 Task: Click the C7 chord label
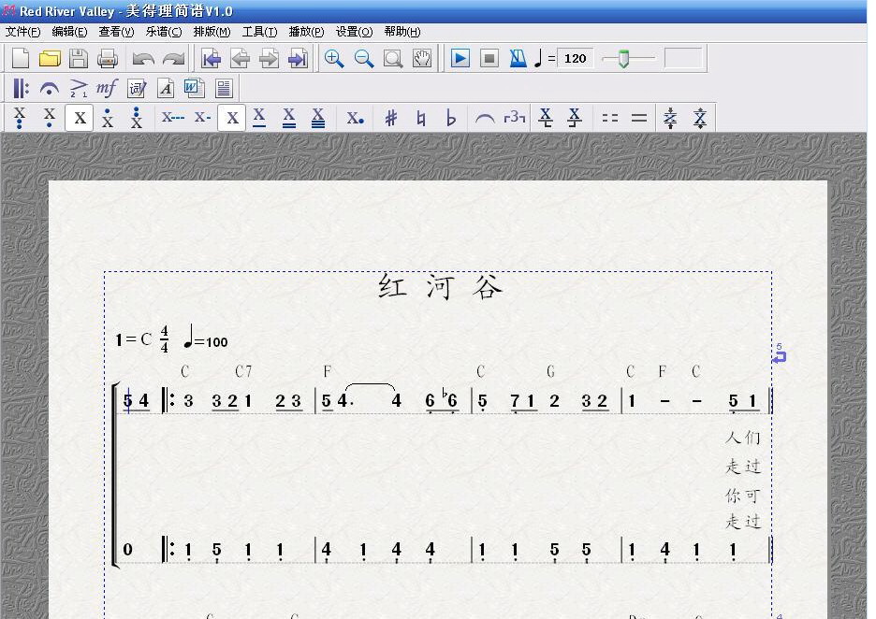pos(243,371)
